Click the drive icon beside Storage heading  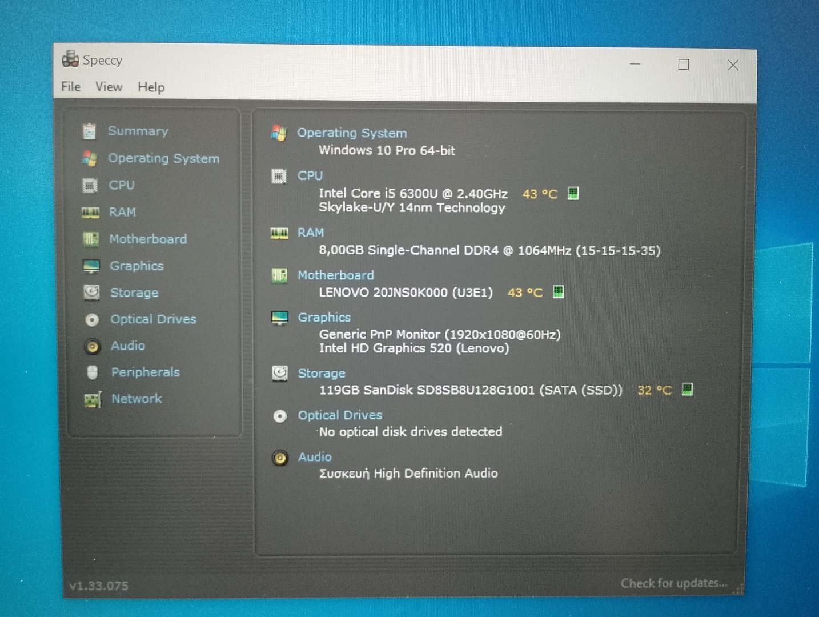pos(280,374)
